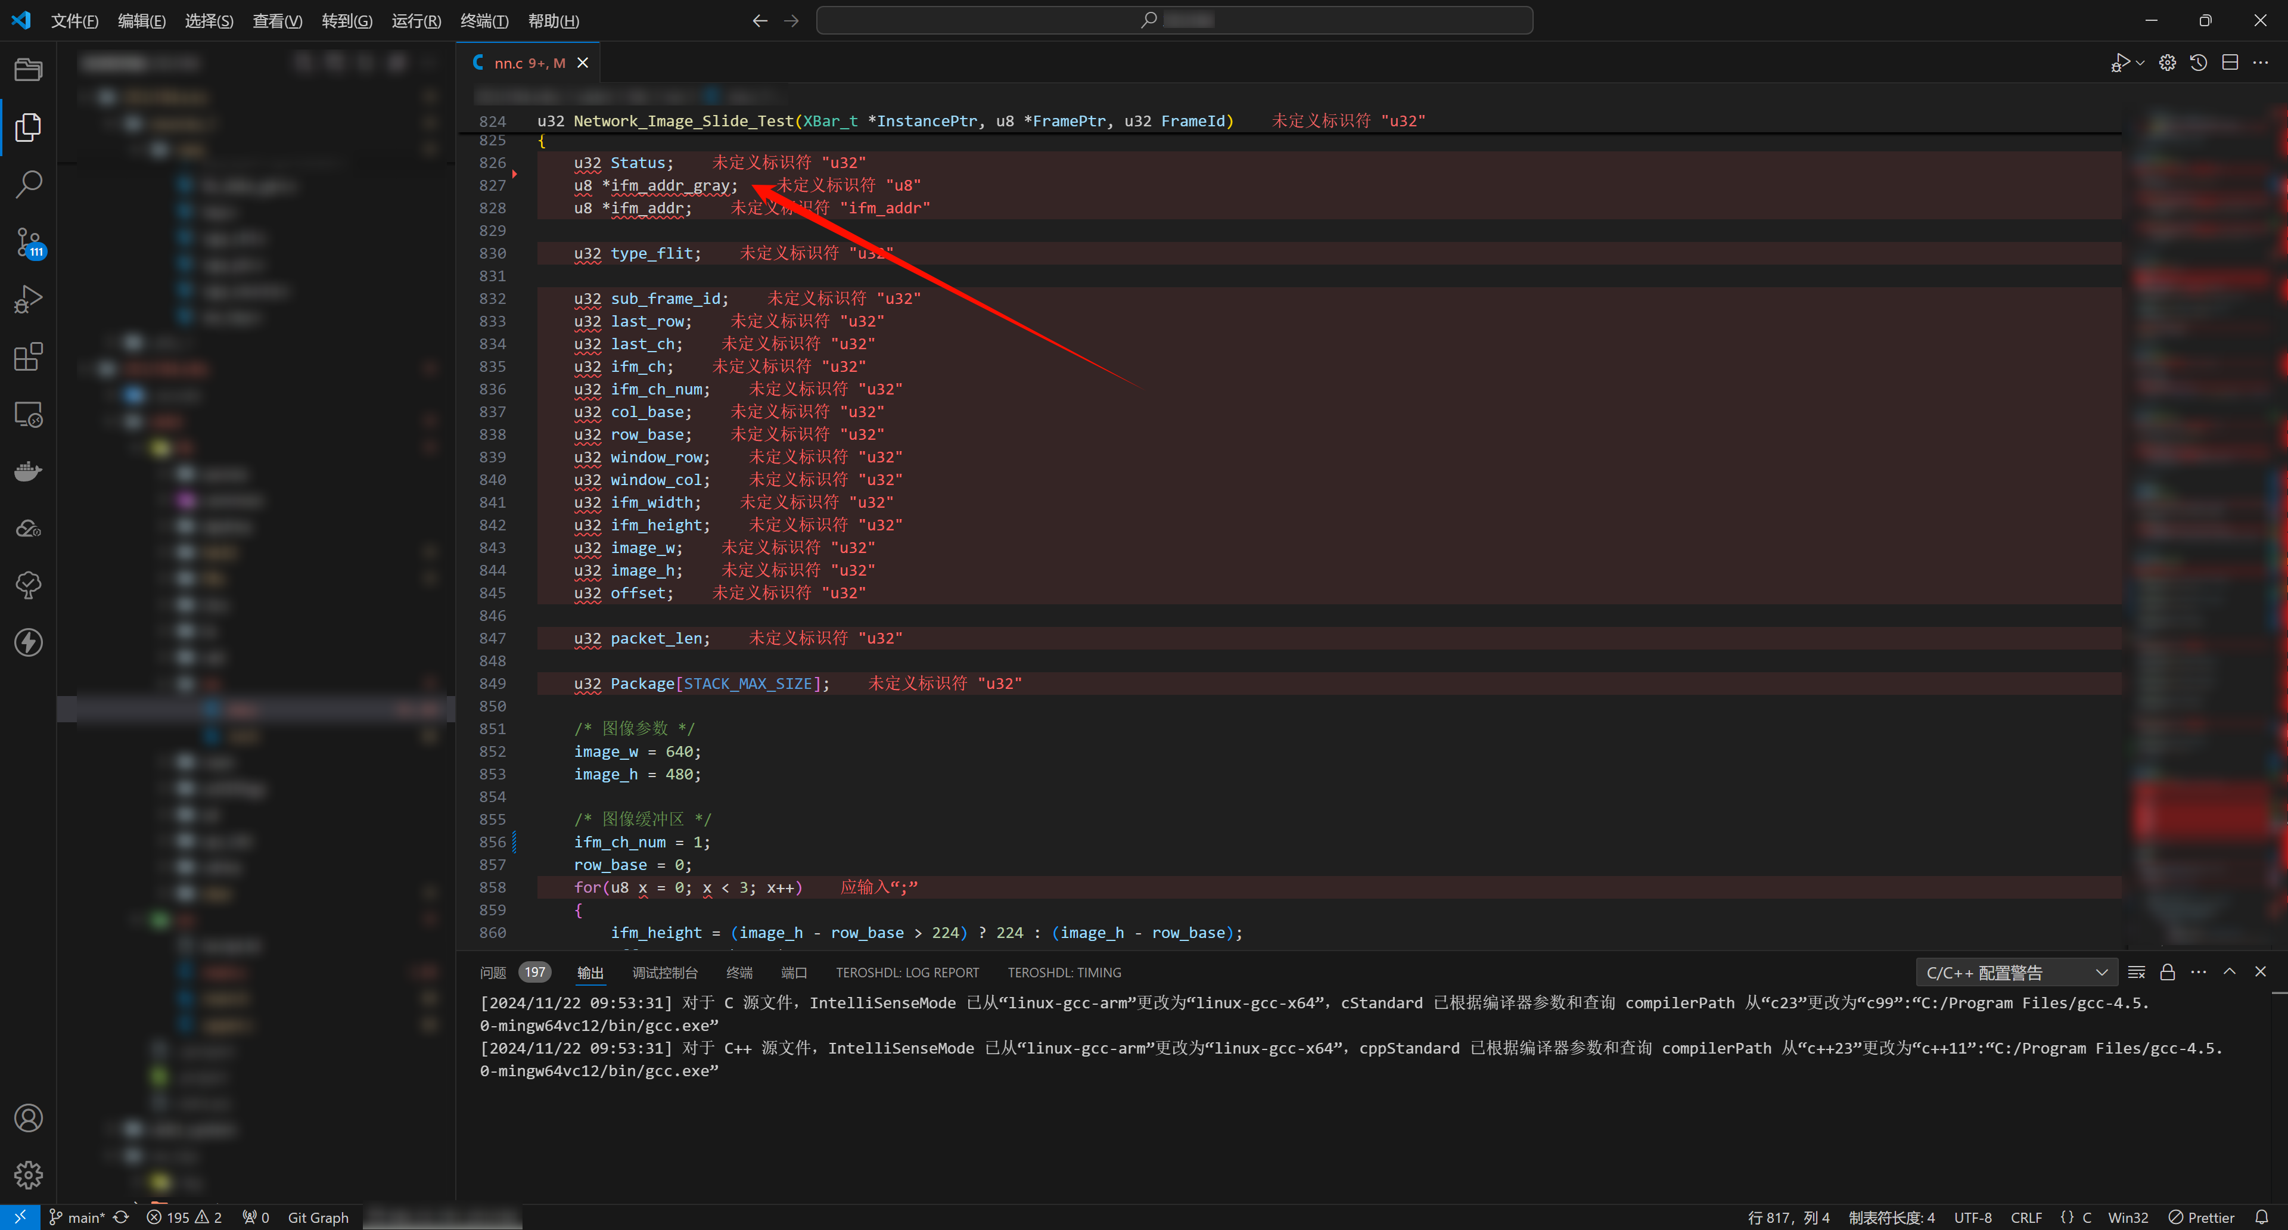Go back with the left arrow
This screenshot has width=2288, height=1230.
pyautogui.click(x=760, y=20)
